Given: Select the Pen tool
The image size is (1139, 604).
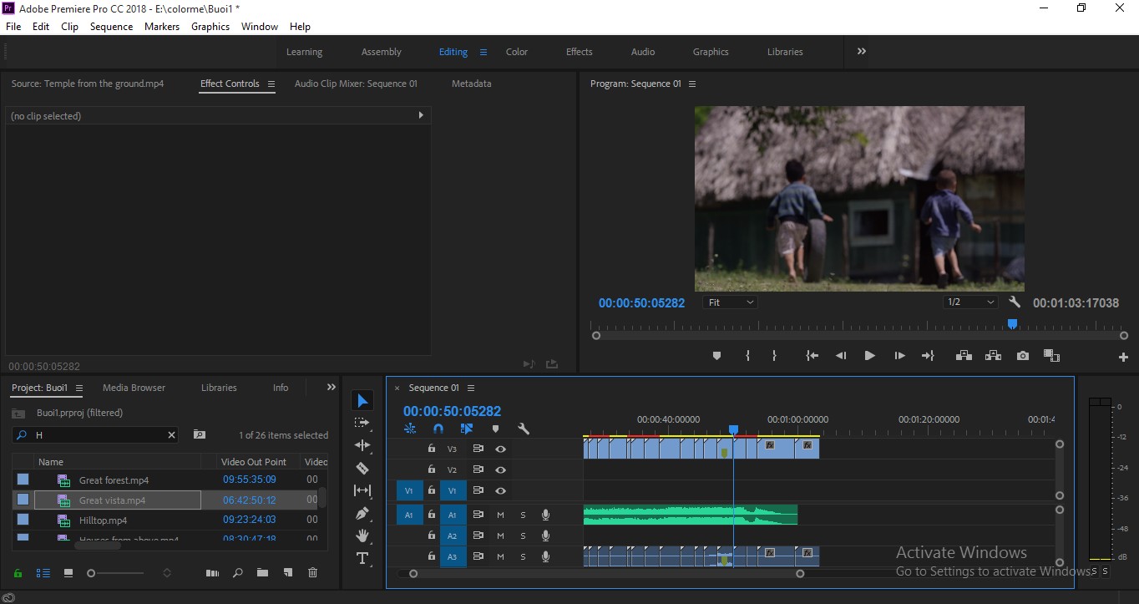Looking at the screenshot, I should (x=362, y=513).
